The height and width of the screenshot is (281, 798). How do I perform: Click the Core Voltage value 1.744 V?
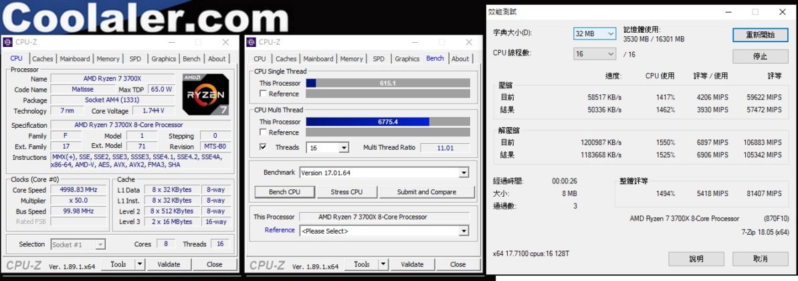pyautogui.click(x=155, y=111)
